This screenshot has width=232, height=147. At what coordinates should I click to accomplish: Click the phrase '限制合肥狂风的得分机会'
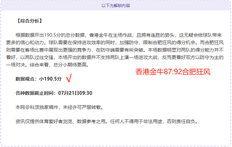169,42
